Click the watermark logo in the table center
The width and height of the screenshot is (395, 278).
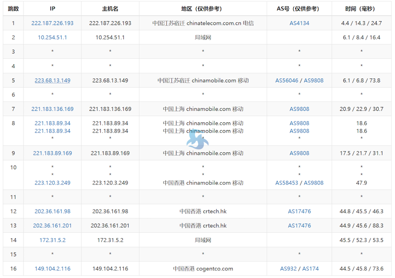coord(197,140)
